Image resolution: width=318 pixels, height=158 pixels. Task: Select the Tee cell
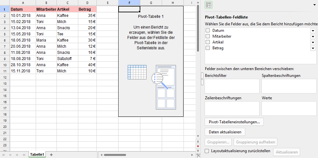(x=68, y=34)
